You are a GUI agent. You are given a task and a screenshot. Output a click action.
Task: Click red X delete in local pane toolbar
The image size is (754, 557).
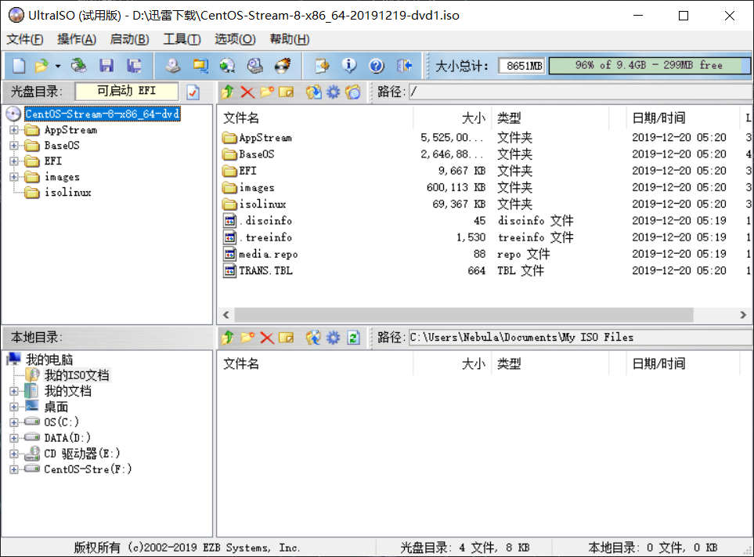pyautogui.click(x=267, y=338)
